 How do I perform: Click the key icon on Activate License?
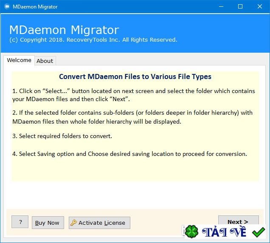click(x=73, y=223)
